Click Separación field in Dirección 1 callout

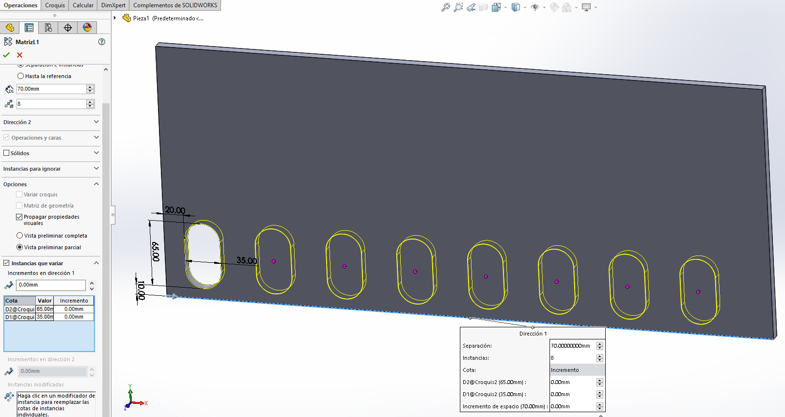(573, 346)
